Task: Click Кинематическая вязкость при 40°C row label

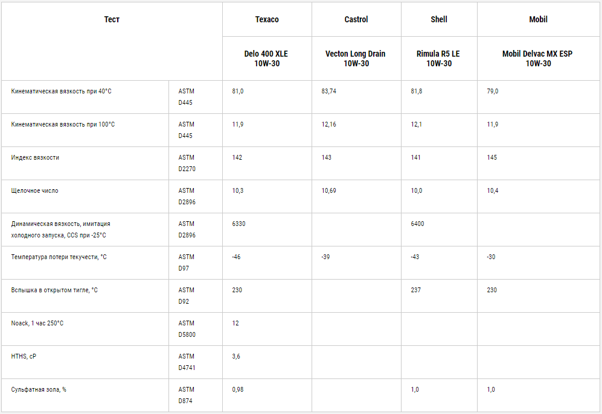Action: point(61,91)
